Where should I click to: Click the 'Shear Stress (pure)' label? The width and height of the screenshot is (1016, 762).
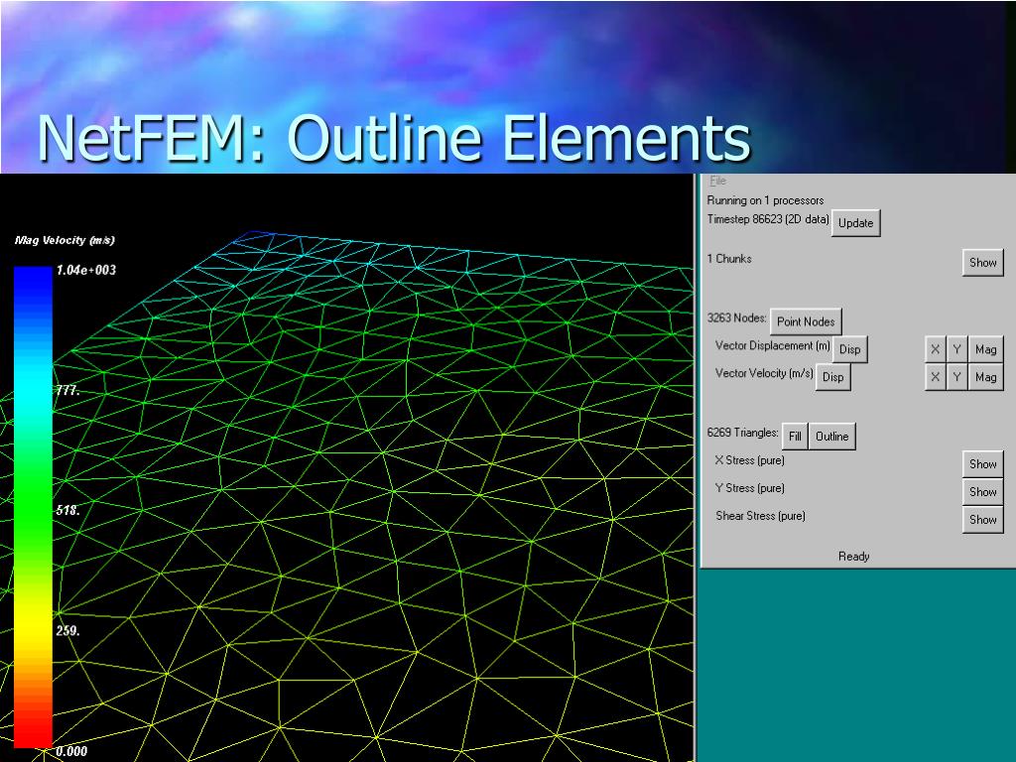pos(760,516)
